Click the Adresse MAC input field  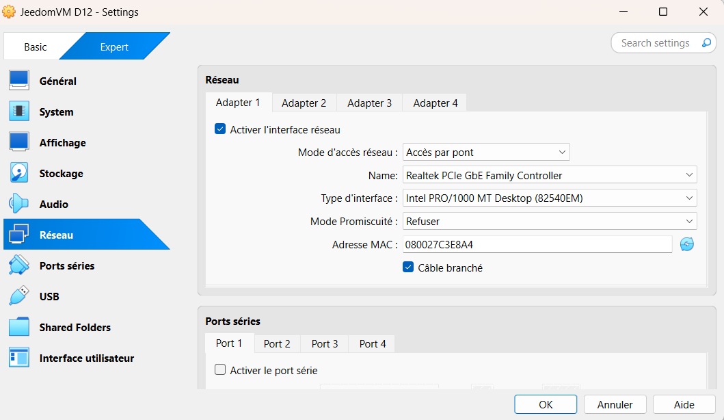[537, 244]
